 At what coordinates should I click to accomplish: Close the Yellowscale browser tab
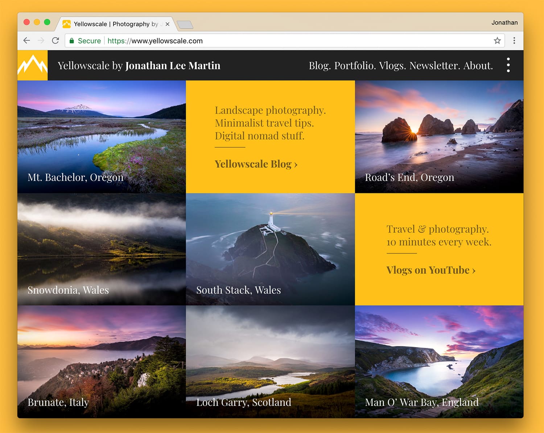[x=168, y=24]
